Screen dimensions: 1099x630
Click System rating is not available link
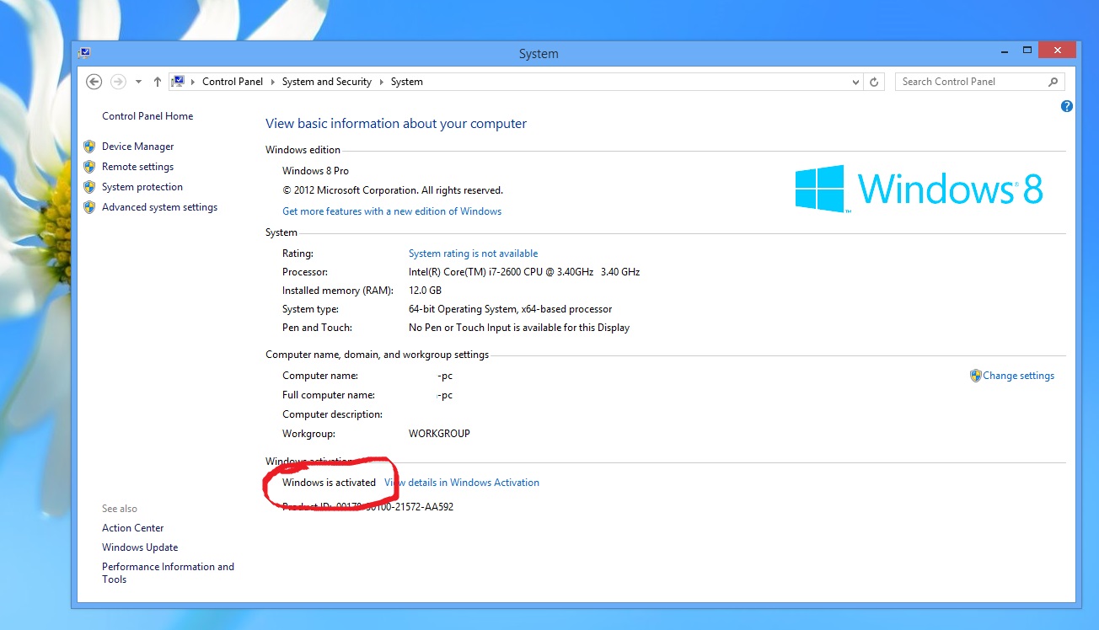pos(473,254)
